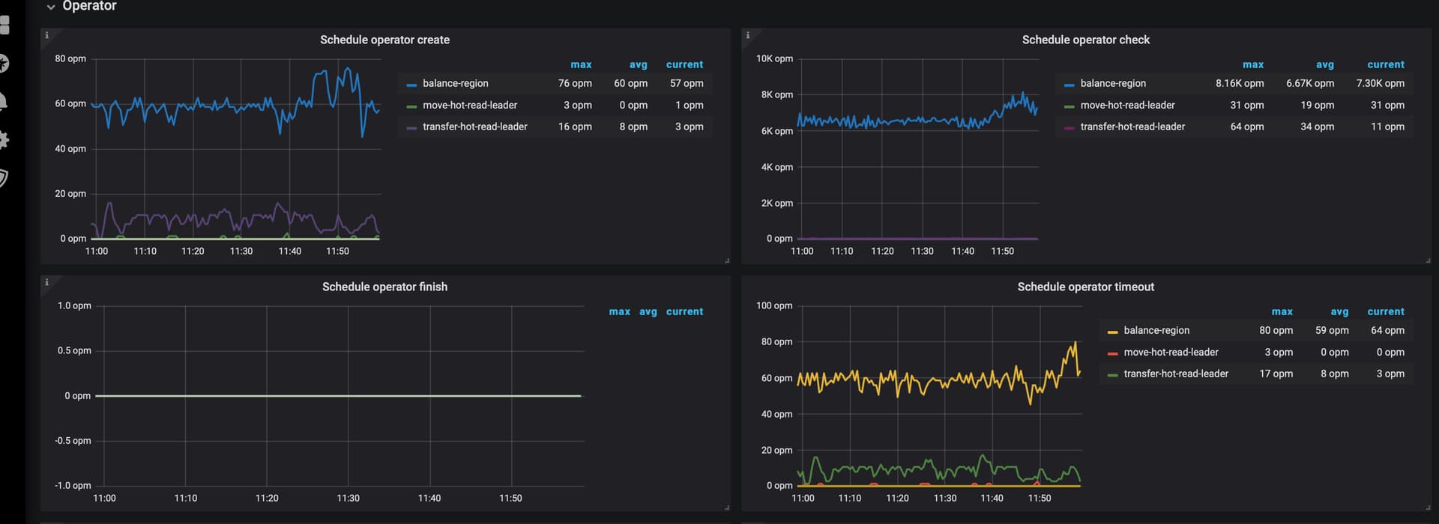Open the Schedule operator finish title menu
The image size is (1439, 524).
click(x=384, y=287)
